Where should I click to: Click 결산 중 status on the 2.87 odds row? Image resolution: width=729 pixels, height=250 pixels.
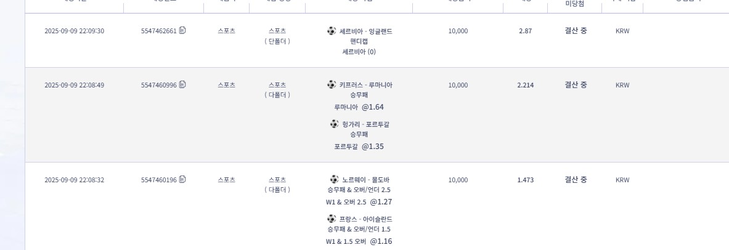pos(576,30)
